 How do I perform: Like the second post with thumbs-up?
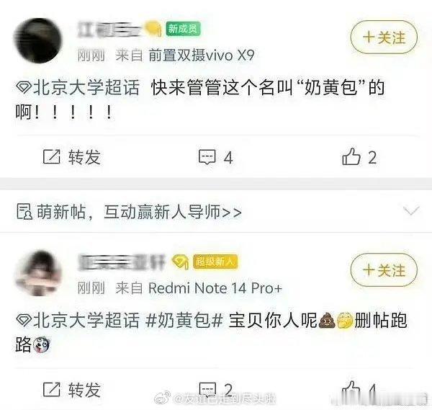click(x=351, y=389)
